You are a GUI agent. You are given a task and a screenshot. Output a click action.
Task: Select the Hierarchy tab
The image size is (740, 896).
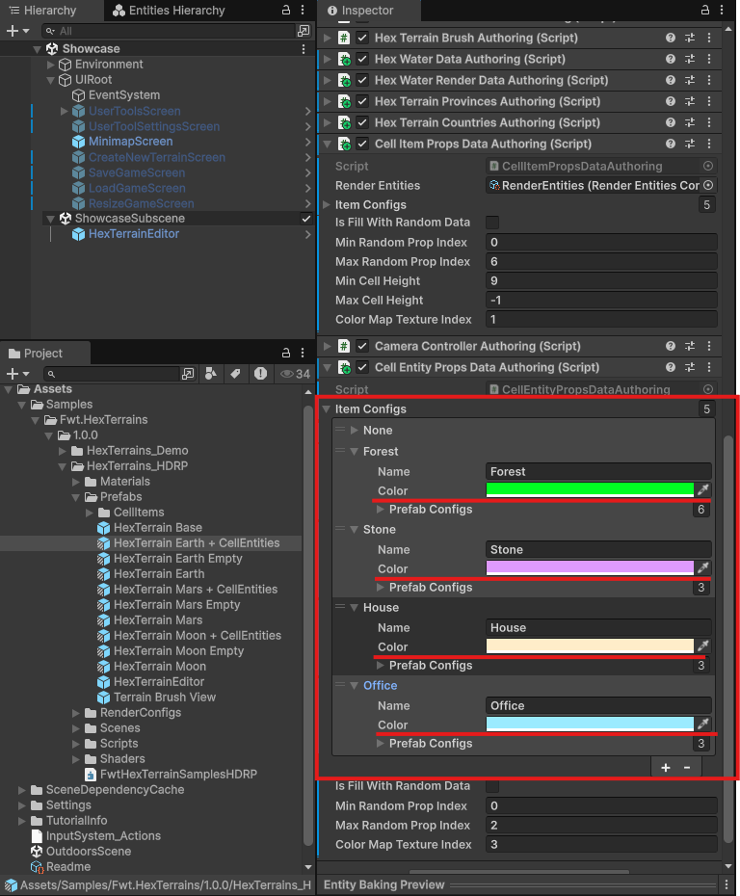pos(43,11)
